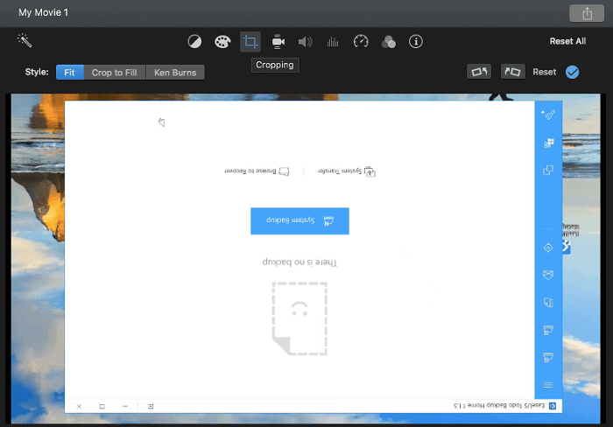The height and width of the screenshot is (427, 613).
Task: Click the flipped System Backup button in preview
Action: [299, 220]
